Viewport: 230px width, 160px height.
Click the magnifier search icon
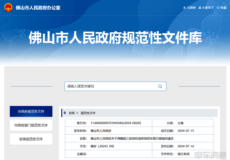pyautogui.click(x=160, y=86)
